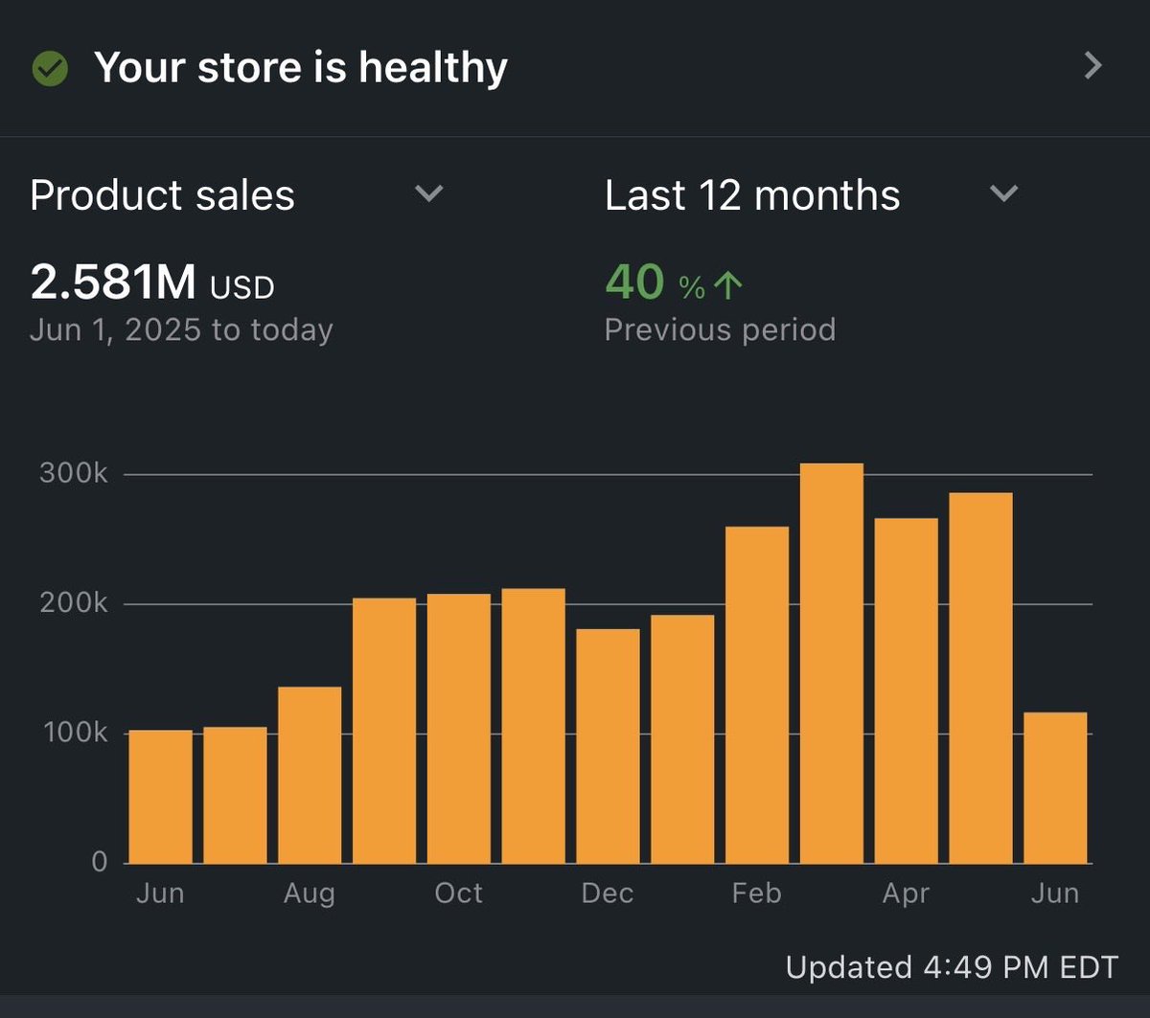Image resolution: width=1150 pixels, height=1018 pixels.
Task: Select the last June bar at chart end
Action: point(1055,788)
